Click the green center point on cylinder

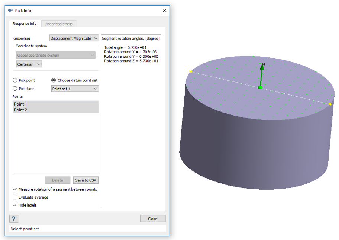pyautogui.click(x=260, y=87)
